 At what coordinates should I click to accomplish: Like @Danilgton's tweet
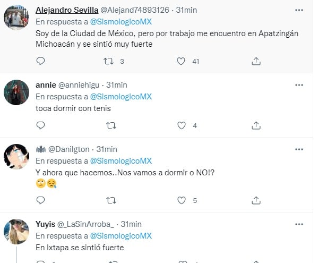click(182, 200)
